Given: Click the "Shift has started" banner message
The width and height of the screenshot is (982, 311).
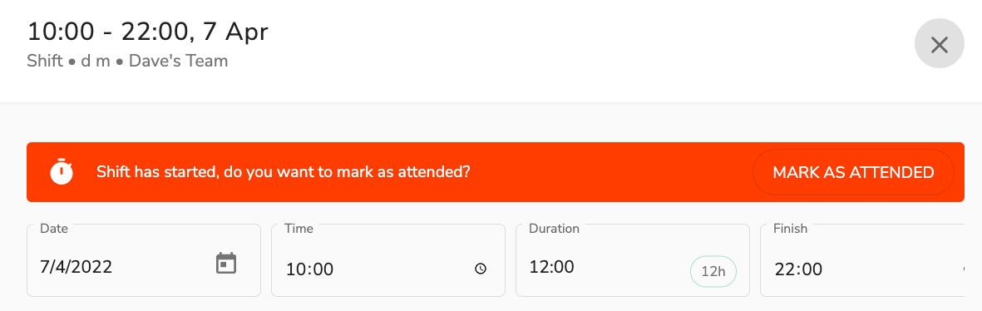Looking at the screenshot, I should tap(283, 172).
